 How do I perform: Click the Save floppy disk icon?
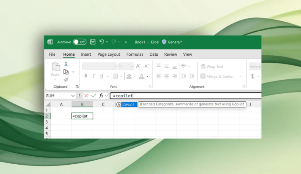(93, 42)
